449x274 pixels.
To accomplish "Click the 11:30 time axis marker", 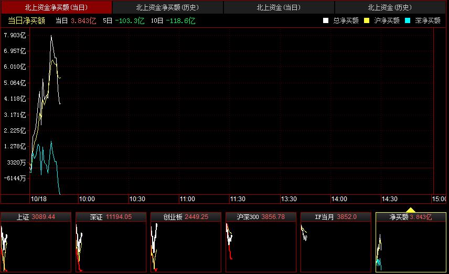I will click(238, 199).
